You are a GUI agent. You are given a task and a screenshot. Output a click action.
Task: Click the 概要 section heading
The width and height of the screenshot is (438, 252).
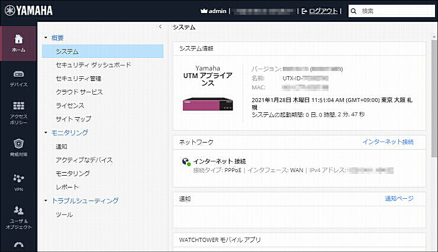57,38
